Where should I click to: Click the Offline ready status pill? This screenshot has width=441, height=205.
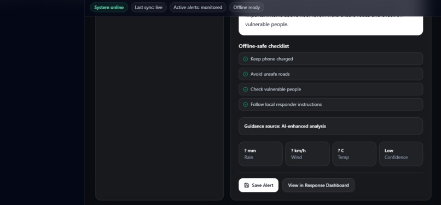247,7
